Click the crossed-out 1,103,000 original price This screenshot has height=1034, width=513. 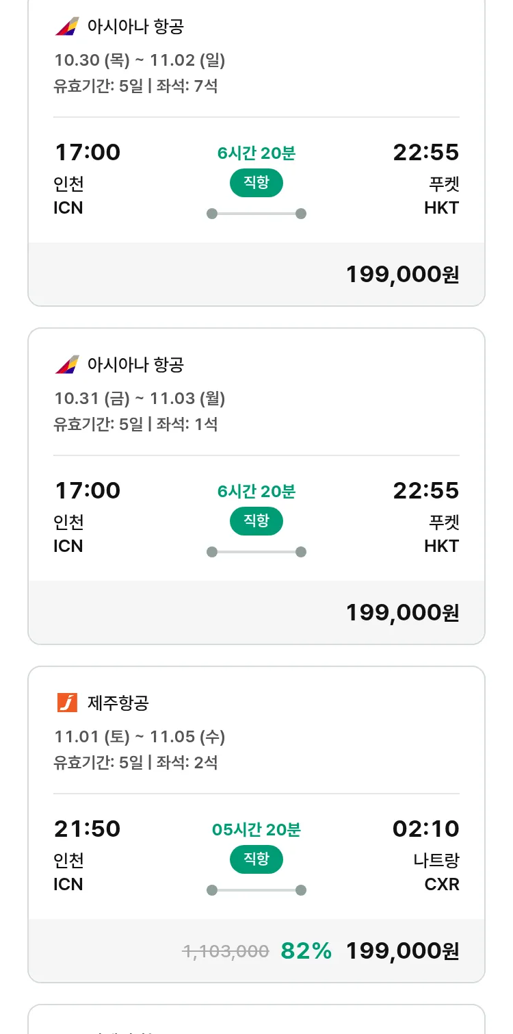226,950
